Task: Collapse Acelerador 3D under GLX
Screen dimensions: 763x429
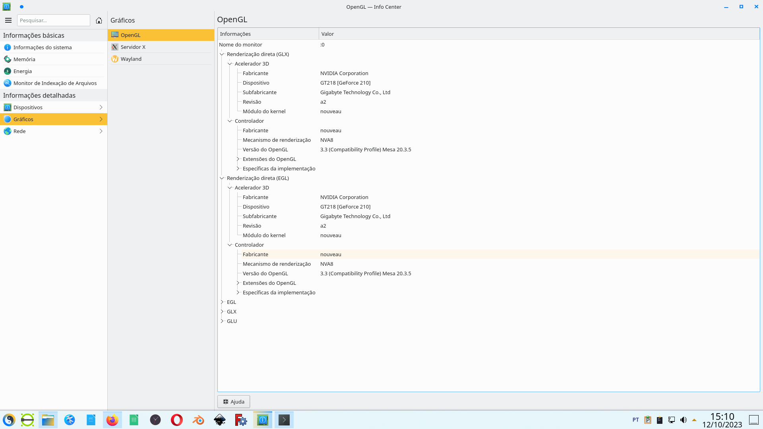Action: [230, 64]
